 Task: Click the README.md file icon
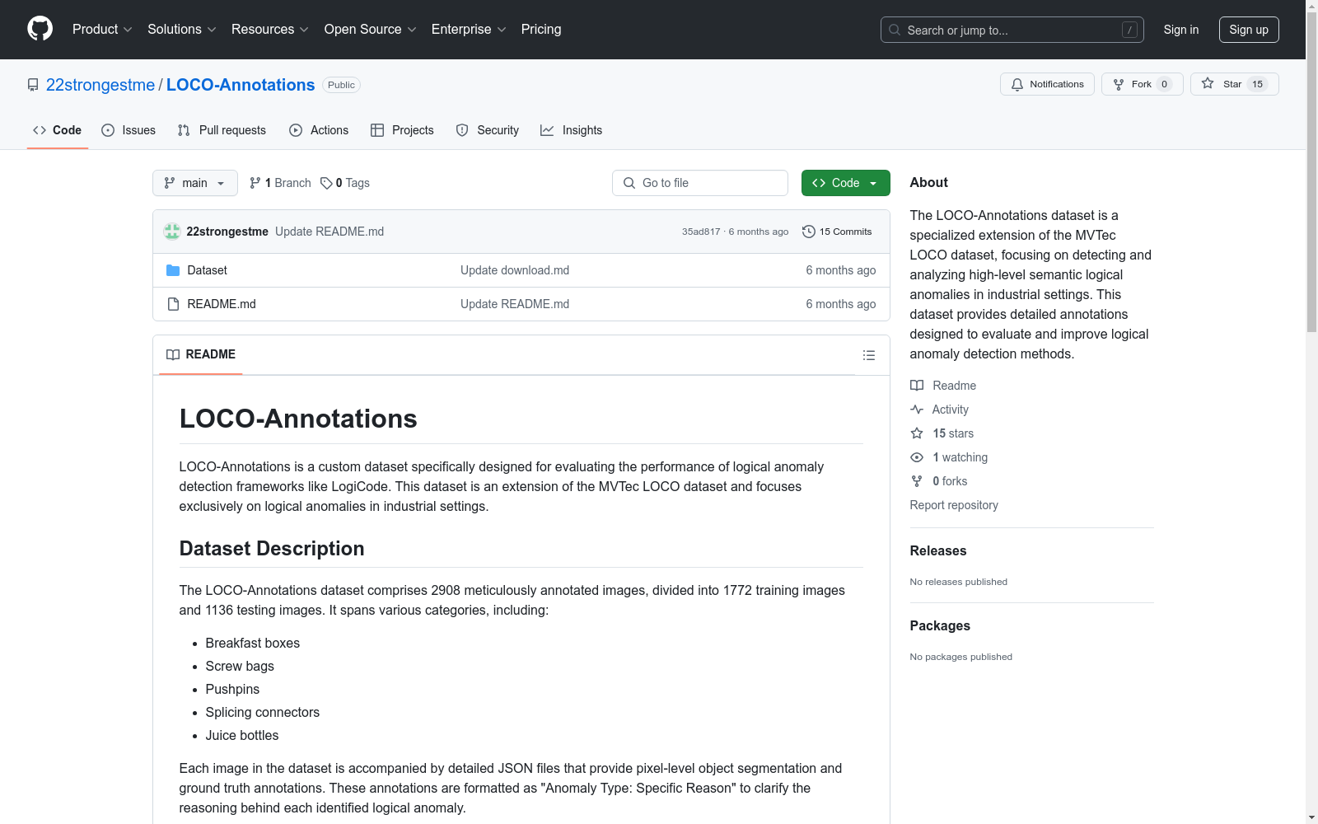[x=173, y=304]
